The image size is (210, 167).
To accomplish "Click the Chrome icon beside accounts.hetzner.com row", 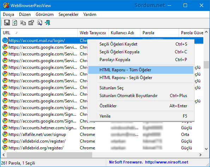I will (x=5, y=127).
